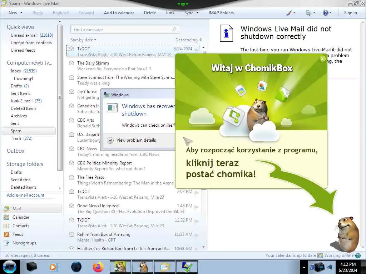Click message list scroll down arrow
This screenshot has width=366, height=274.
tap(203, 247)
